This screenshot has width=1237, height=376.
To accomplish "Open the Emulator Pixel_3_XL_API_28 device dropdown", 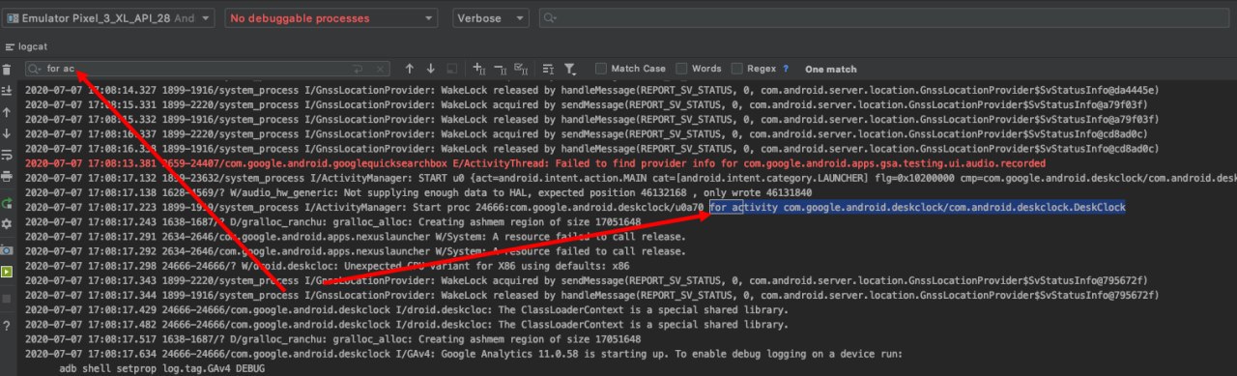I will tap(109, 18).
